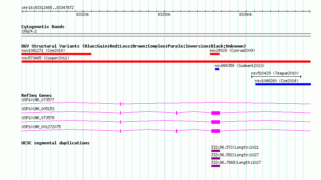The image size is (321, 180).
Task: Click the USP10|NM_005153 transcript label
Action: (x=38, y=109)
